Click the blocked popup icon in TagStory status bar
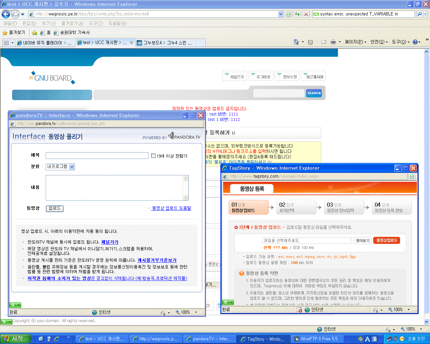The width and height of the screenshot is (430, 344). pos(299,310)
